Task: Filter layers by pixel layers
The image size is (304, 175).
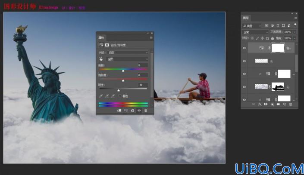Action: (x=266, y=25)
